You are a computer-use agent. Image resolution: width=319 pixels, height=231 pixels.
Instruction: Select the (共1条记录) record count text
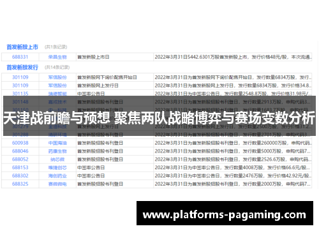(x=56, y=47)
